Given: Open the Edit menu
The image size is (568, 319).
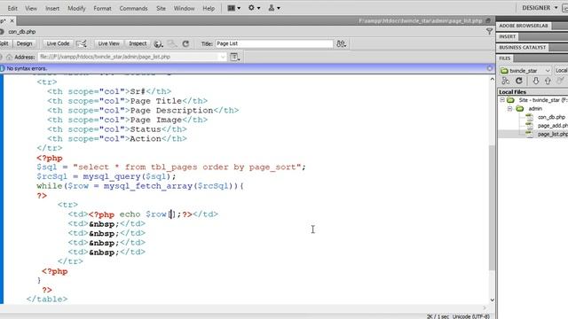Looking at the screenshot, I should click(12, 8).
